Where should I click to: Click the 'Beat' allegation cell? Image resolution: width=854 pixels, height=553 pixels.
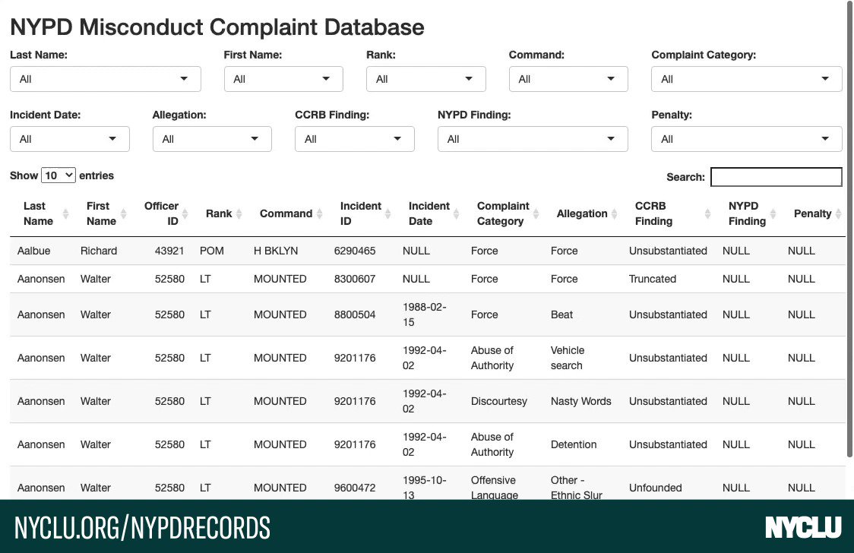pos(561,314)
